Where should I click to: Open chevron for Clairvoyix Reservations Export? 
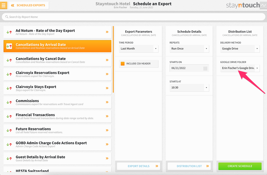click(107, 74)
